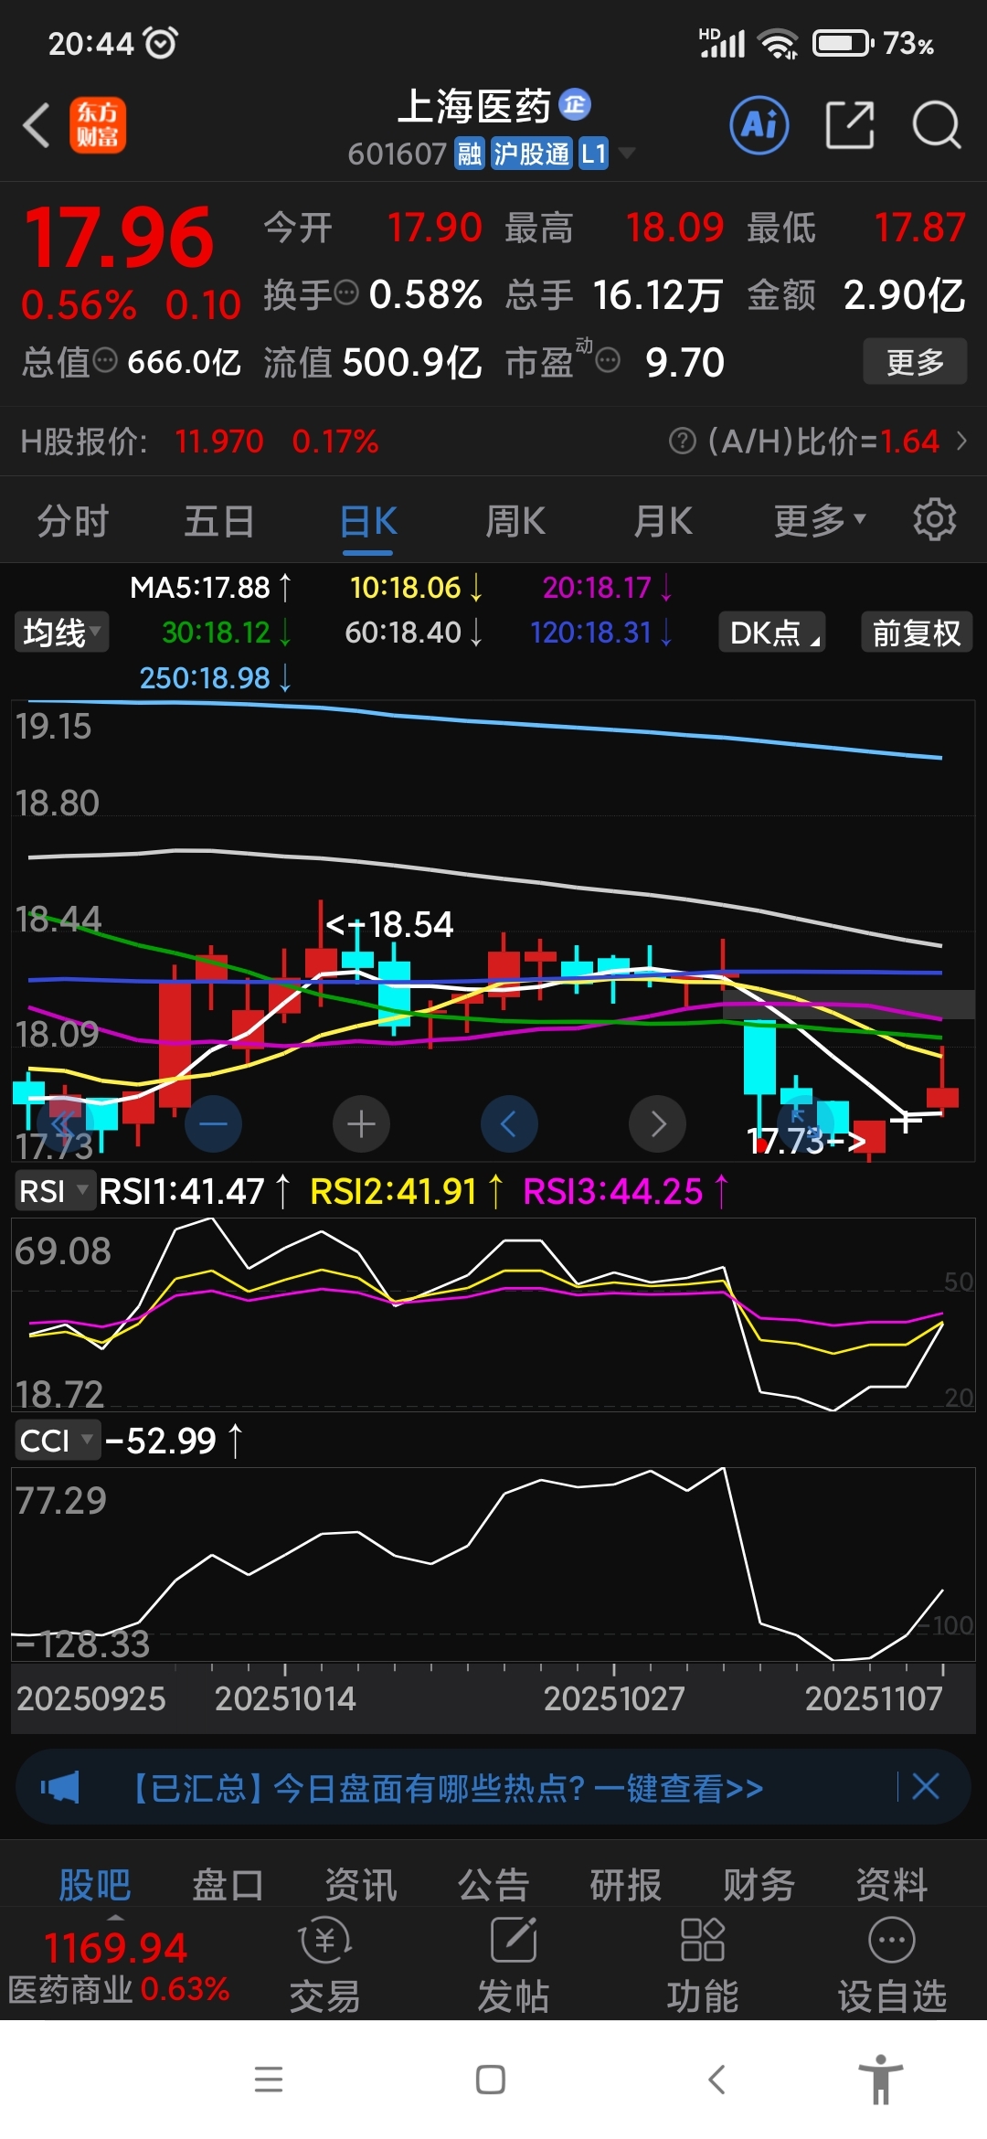Open the RSI indicator selector
This screenshot has height=2139, width=987.
click(x=54, y=1191)
